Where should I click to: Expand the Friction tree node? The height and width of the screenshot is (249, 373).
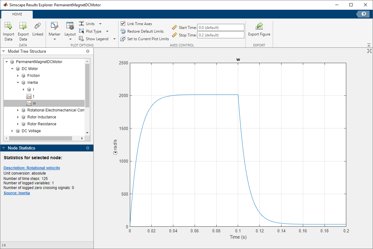[18, 76]
